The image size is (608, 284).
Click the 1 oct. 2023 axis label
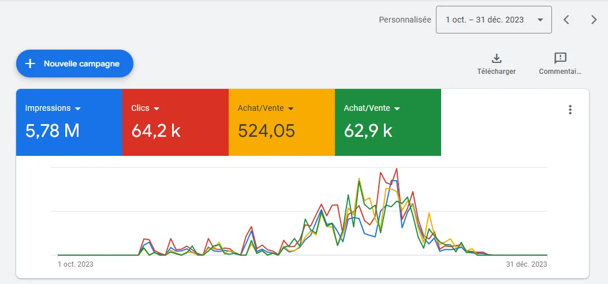(x=76, y=264)
